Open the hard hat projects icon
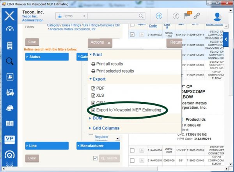 [x=10, y=108]
